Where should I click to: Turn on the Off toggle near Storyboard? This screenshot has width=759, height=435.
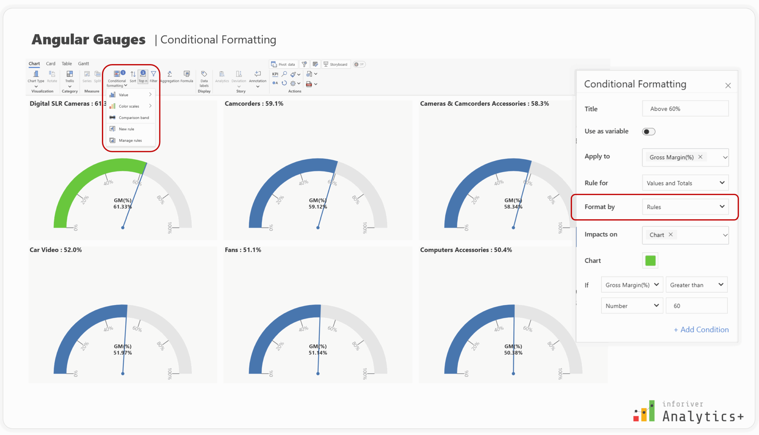[359, 64]
